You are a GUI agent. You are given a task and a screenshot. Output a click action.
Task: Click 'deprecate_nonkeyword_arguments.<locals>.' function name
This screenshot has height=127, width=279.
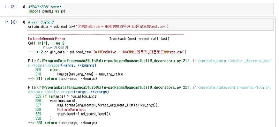234,88
